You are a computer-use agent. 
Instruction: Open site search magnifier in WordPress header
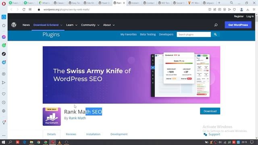pos(216,25)
